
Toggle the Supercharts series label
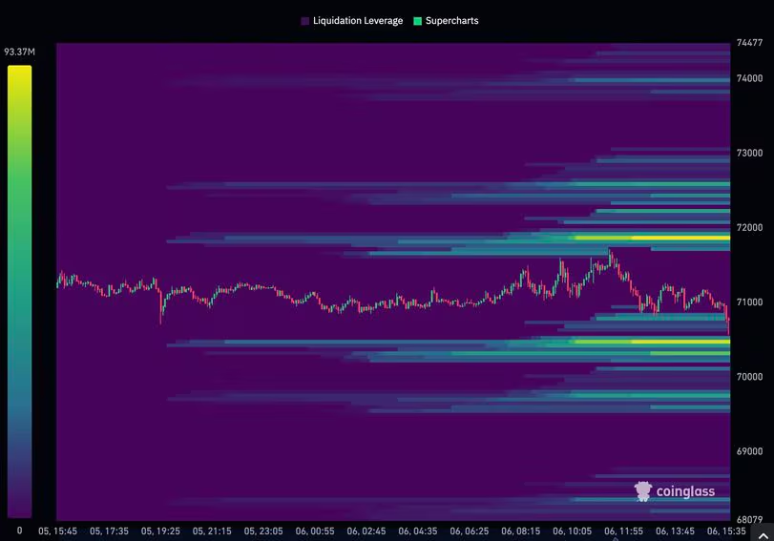coord(452,20)
